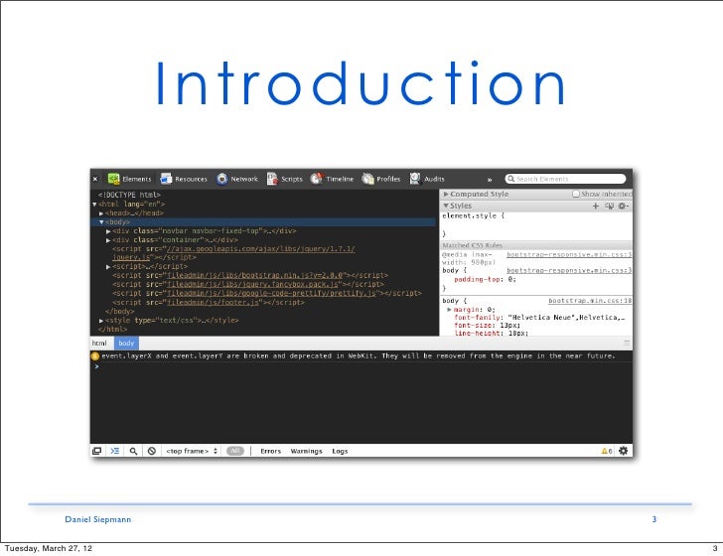Image resolution: width=723 pixels, height=556 pixels.
Task: Open the prettify.js script link
Action: (x=271, y=293)
